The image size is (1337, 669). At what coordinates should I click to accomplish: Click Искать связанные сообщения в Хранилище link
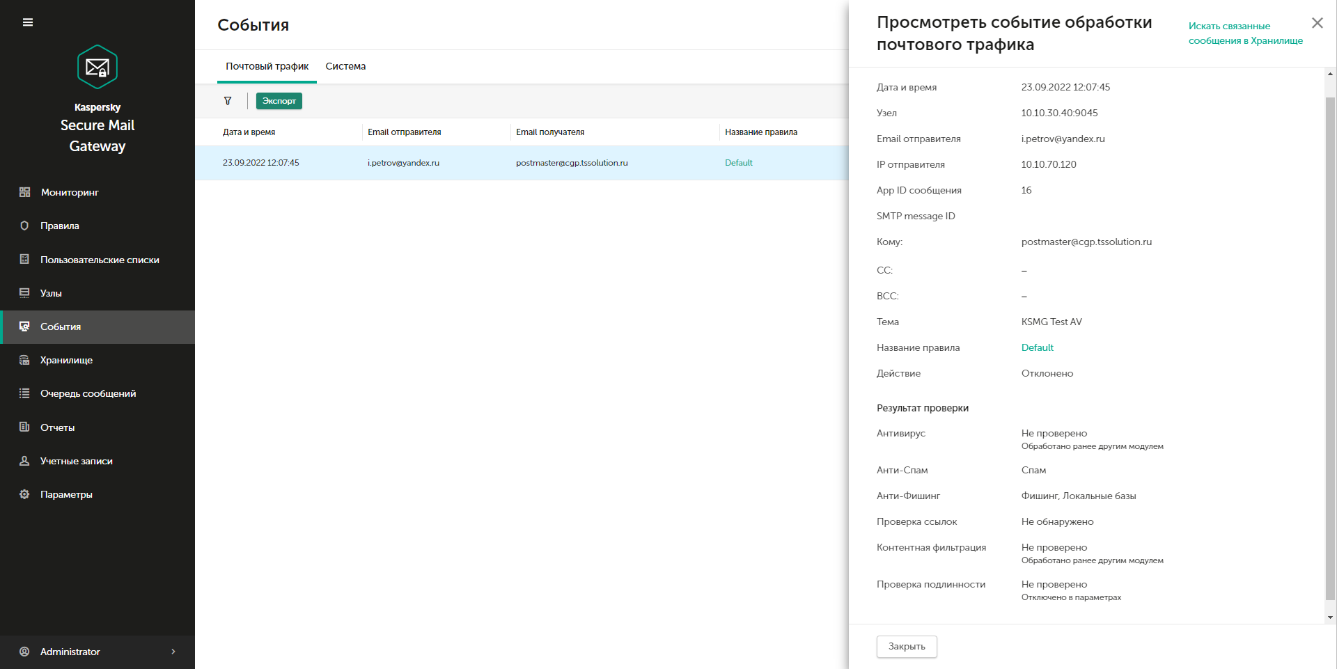pos(1245,33)
